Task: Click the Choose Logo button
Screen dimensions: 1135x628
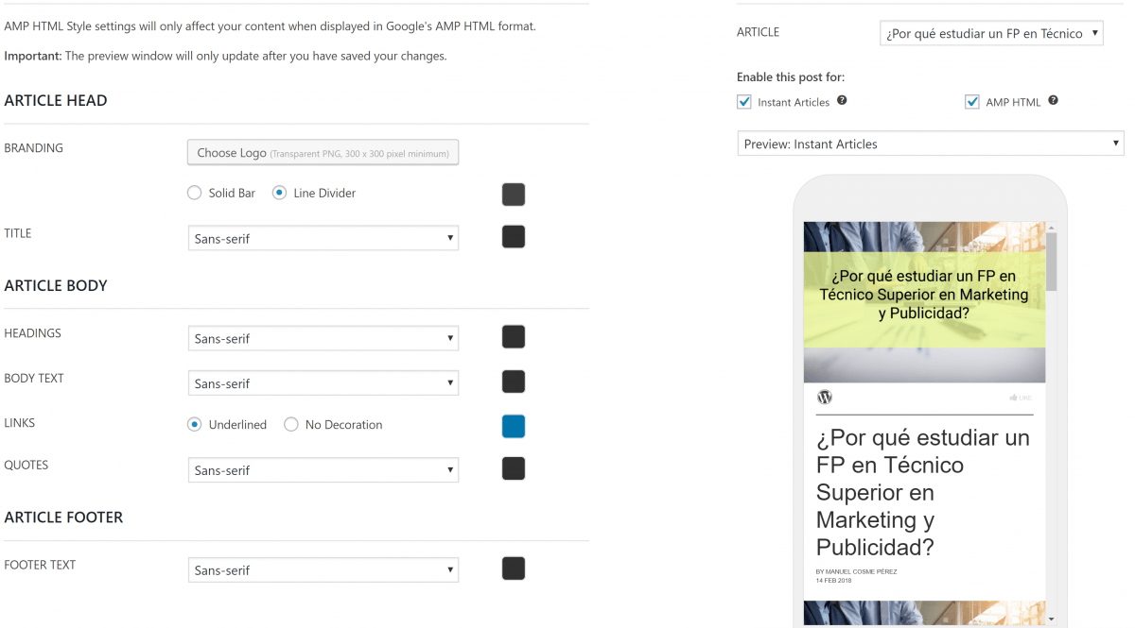Action: pos(323,152)
